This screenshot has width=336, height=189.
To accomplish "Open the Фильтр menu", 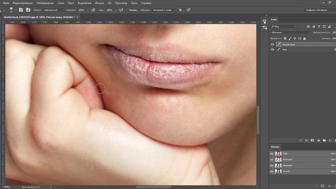I will coord(99,3).
